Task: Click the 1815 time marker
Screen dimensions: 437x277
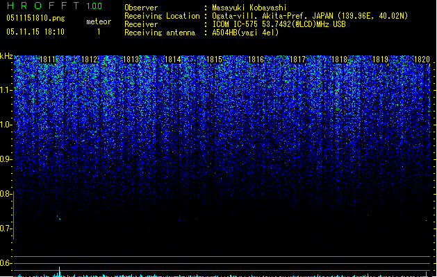Action: [x=214, y=60]
